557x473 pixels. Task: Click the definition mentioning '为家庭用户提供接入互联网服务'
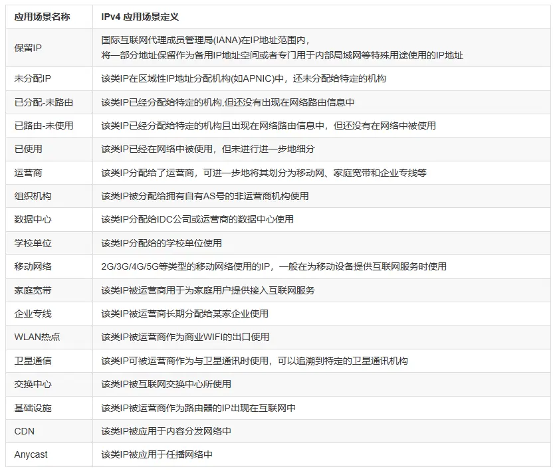[322, 290]
